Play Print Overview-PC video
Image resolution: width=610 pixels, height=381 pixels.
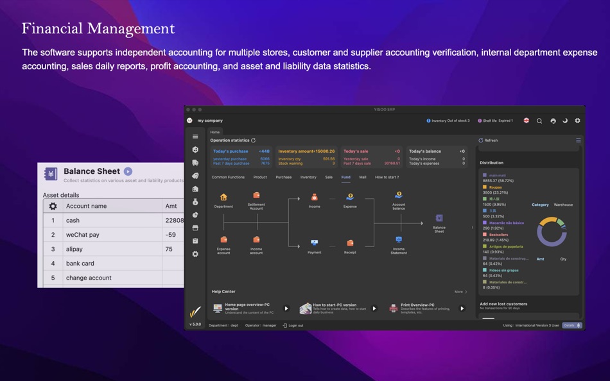[462, 309]
